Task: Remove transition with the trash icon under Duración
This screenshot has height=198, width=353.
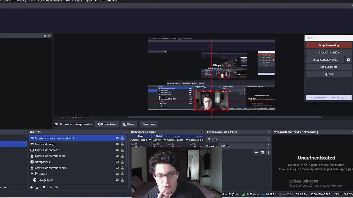Action: coord(262,153)
